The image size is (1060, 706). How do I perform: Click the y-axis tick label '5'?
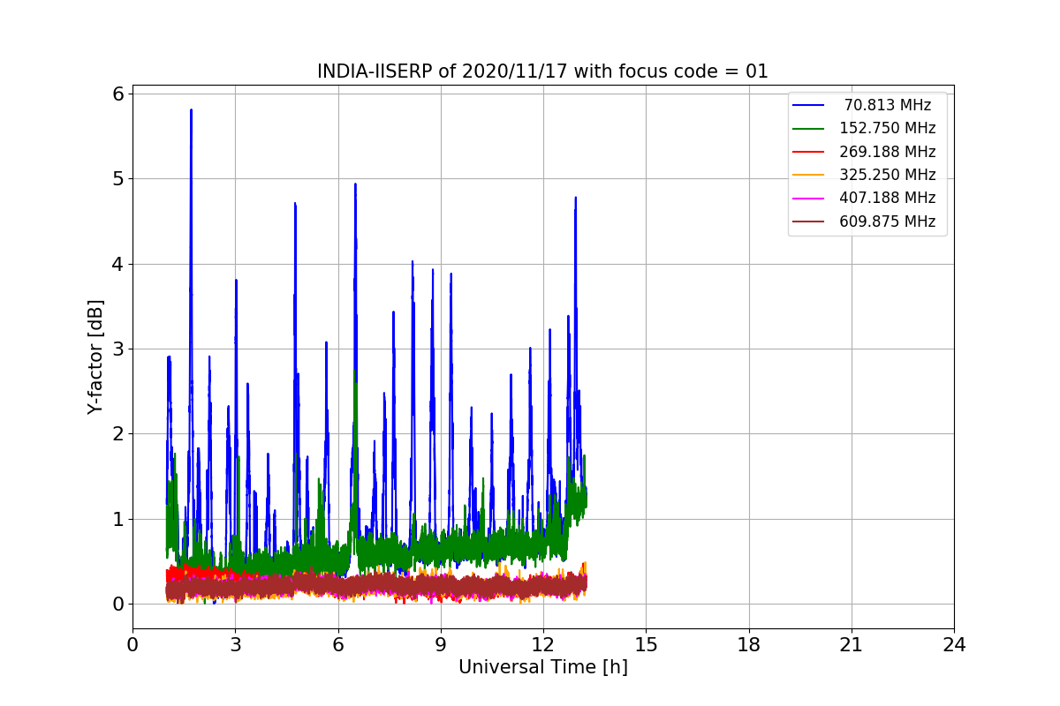click(x=117, y=179)
